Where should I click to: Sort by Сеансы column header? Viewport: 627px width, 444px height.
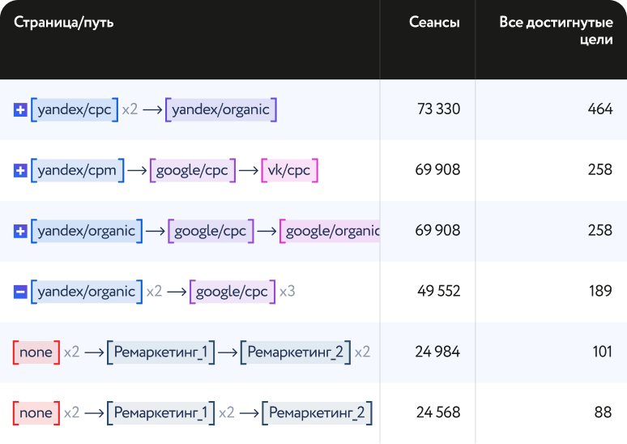(434, 23)
